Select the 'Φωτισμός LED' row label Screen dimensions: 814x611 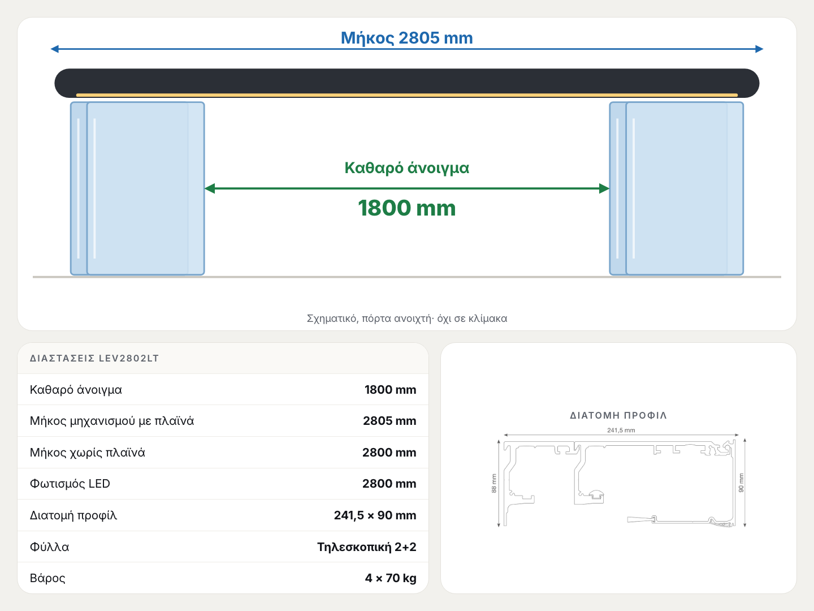[70, 484]
